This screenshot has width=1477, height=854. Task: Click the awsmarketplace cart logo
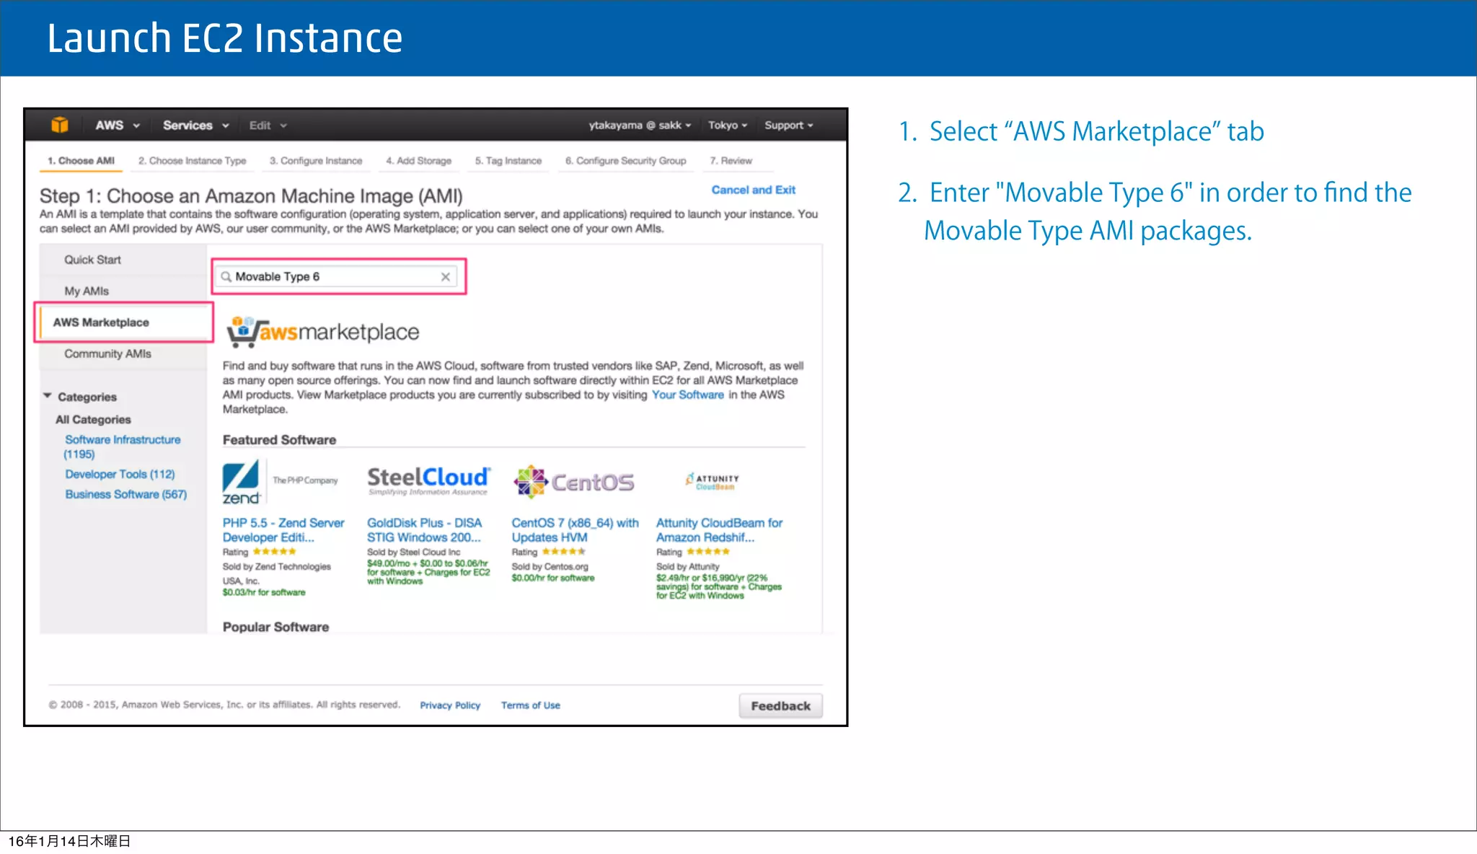[x=322, y=332]
